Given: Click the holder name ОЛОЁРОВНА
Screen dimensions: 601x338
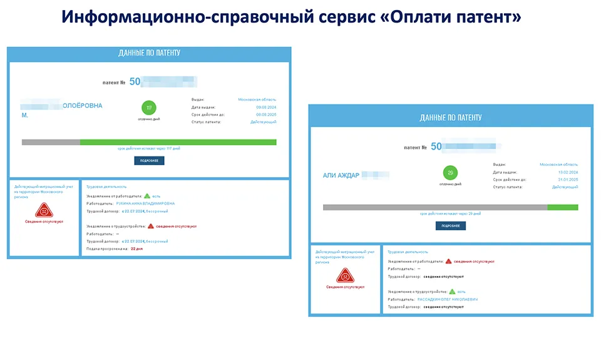Looking at the screenshot, I should (83, 106).
